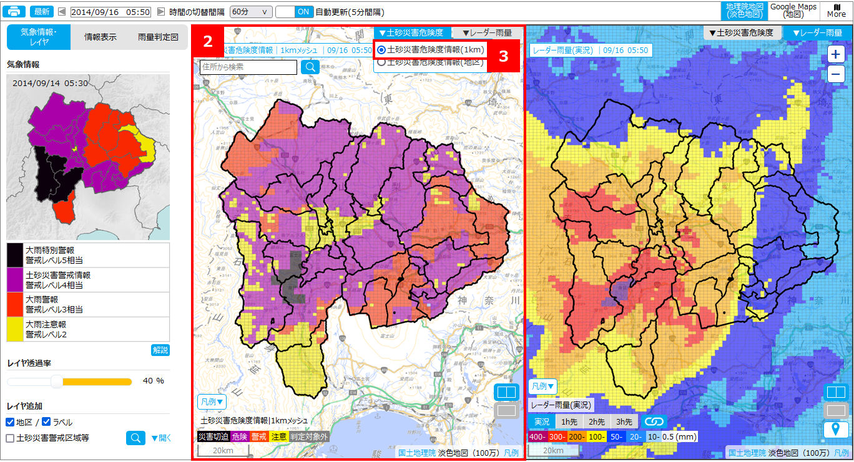Open the 雨量判定図 tab
Viewport: 854px width, 462px height.
[x=158, y=37]
